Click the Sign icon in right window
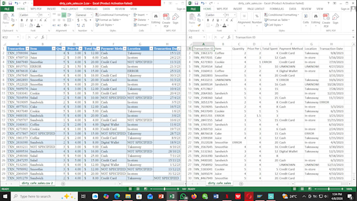 (335, 19)
